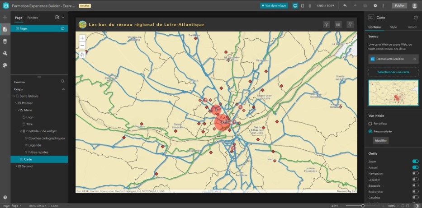Switch to tablet device view
Viewport: 422px width, 208px height.
303,5
